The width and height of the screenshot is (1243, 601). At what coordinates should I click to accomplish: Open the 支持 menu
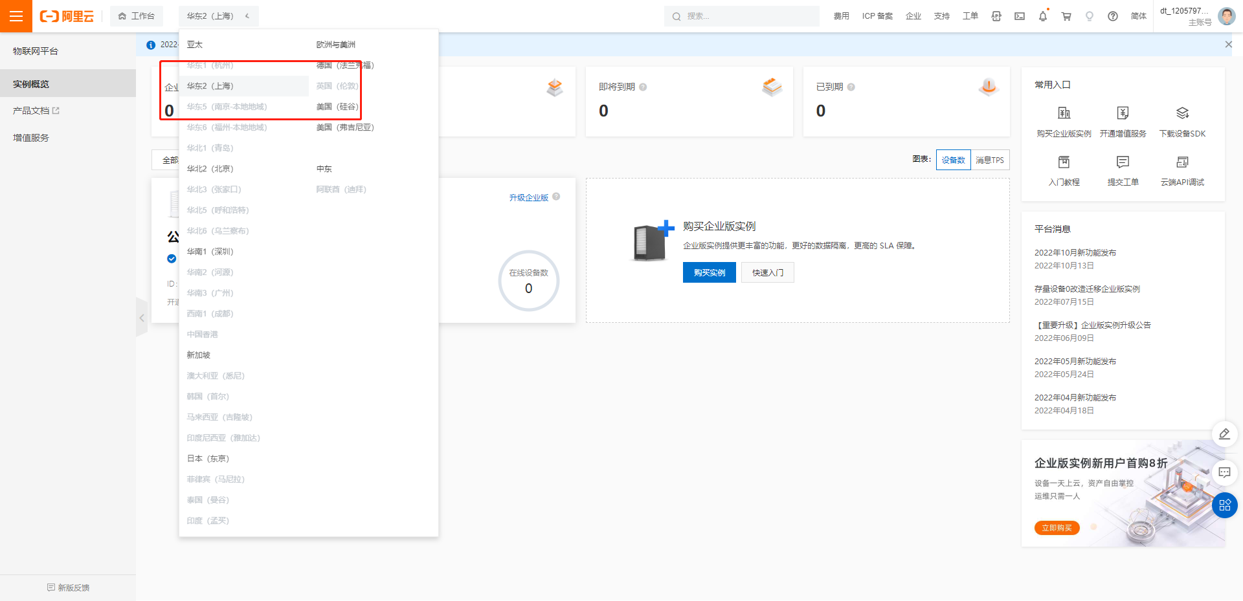coord(942,16)
